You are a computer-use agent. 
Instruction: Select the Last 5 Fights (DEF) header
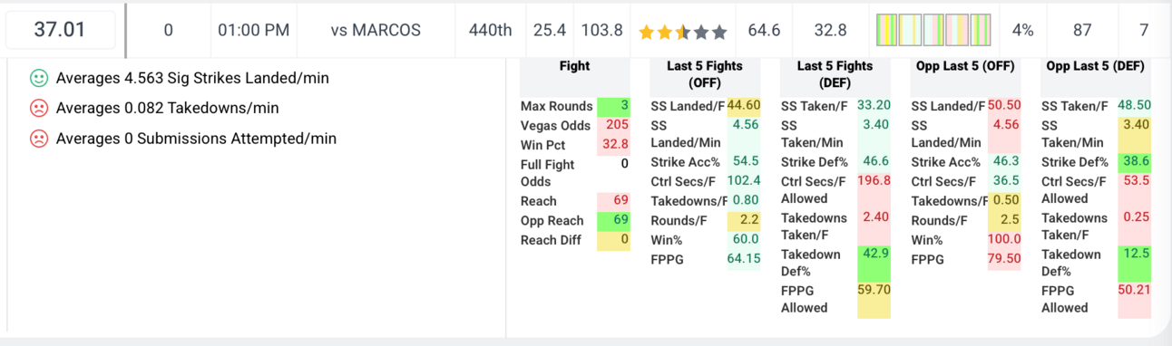[x=835, y=74]
